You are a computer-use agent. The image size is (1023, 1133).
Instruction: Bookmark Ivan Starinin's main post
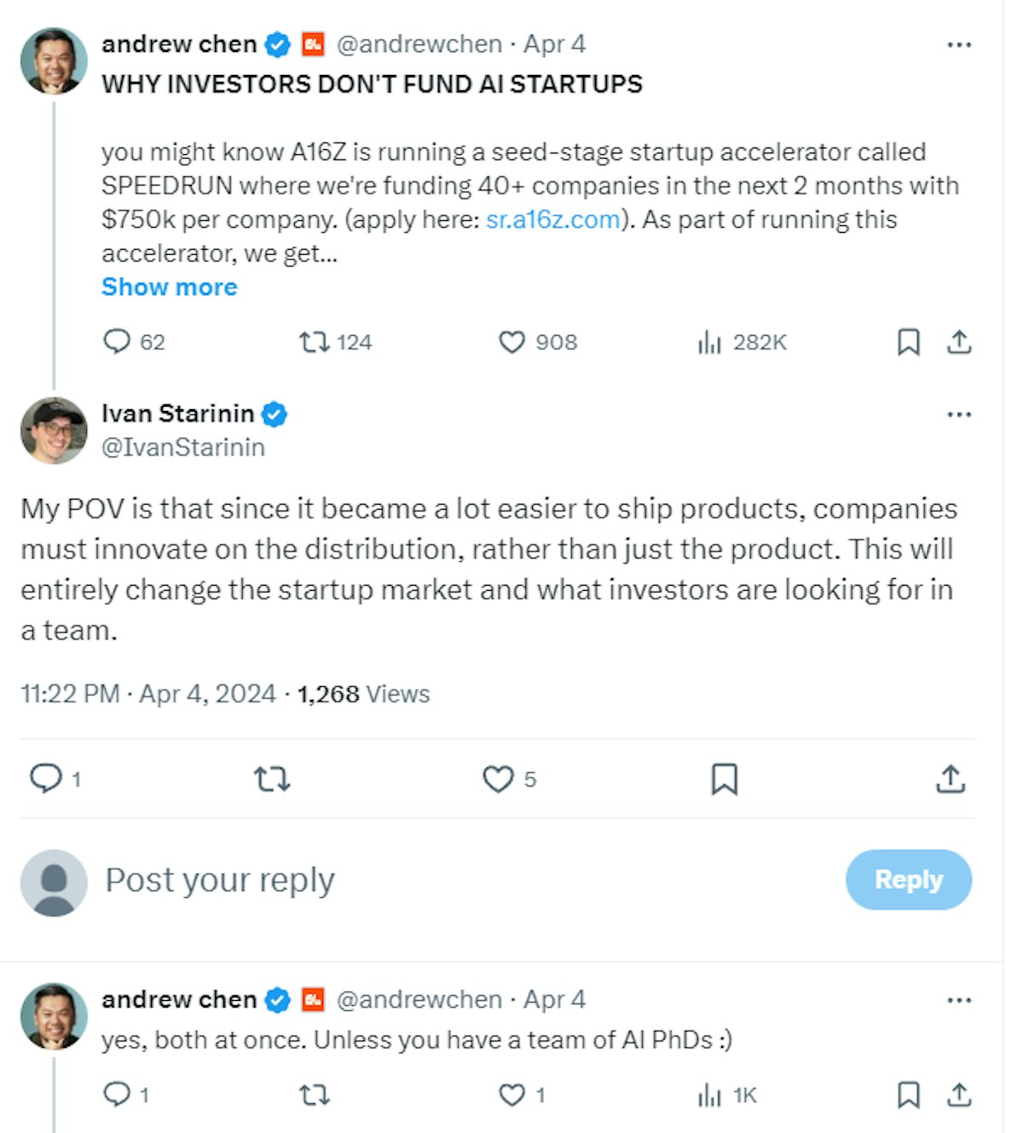(x=725, y=779)
